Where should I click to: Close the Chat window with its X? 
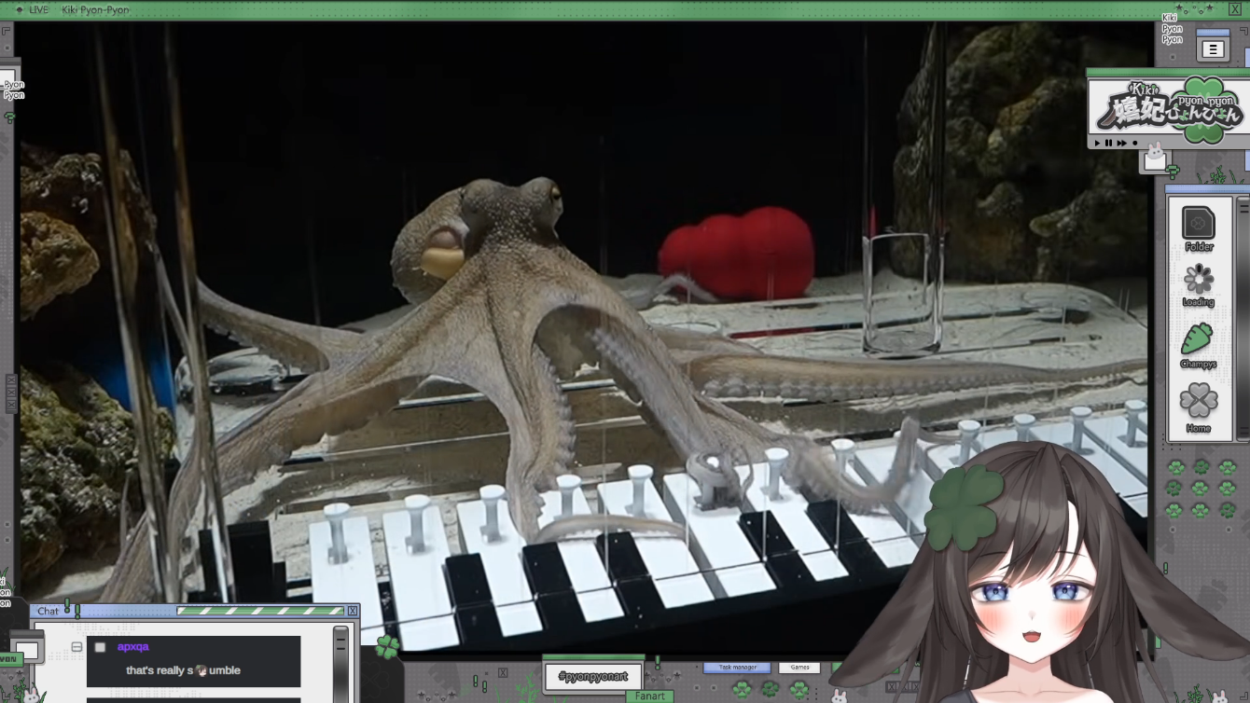pos(352,612)
